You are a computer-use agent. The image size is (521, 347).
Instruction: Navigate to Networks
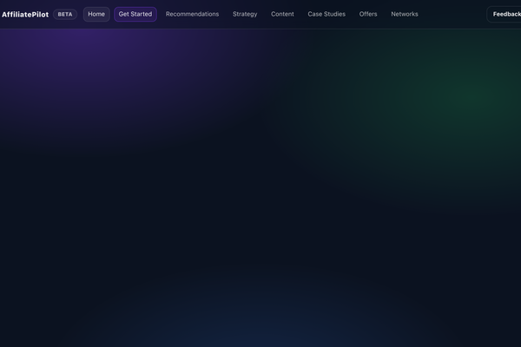click(x=405, y=14)
